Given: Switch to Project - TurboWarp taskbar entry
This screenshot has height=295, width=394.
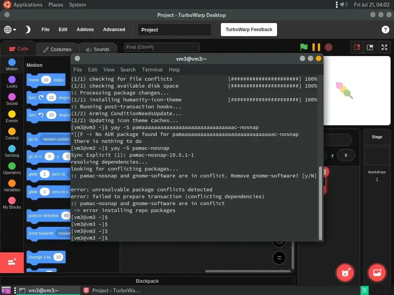Looking at the screenshot, I should pos(112,290).
